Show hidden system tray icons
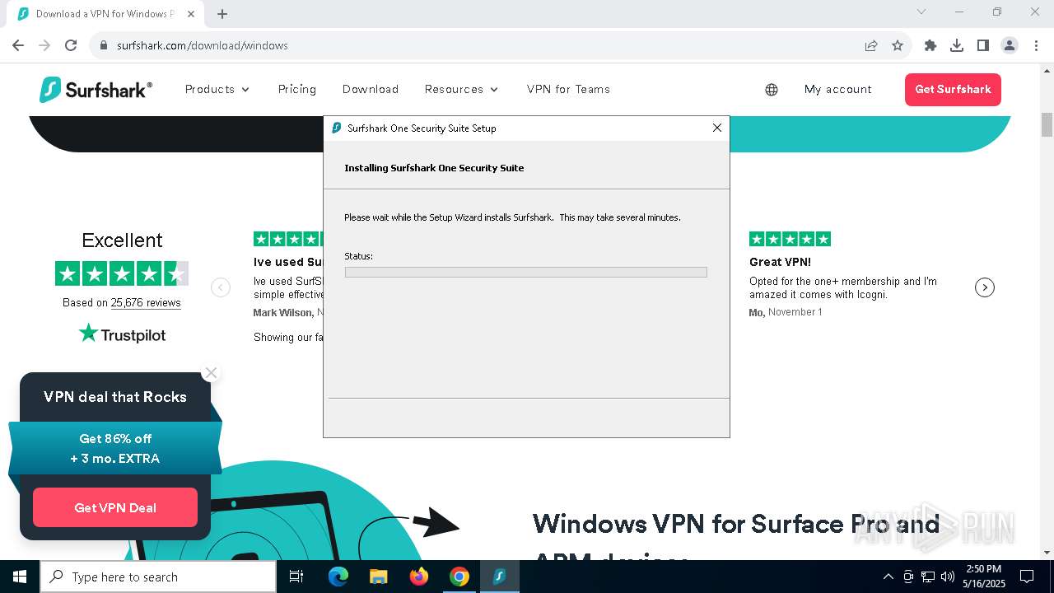The width and height of the screenshot is (1054, 593). pyautogui.click(x=888, y=577)
